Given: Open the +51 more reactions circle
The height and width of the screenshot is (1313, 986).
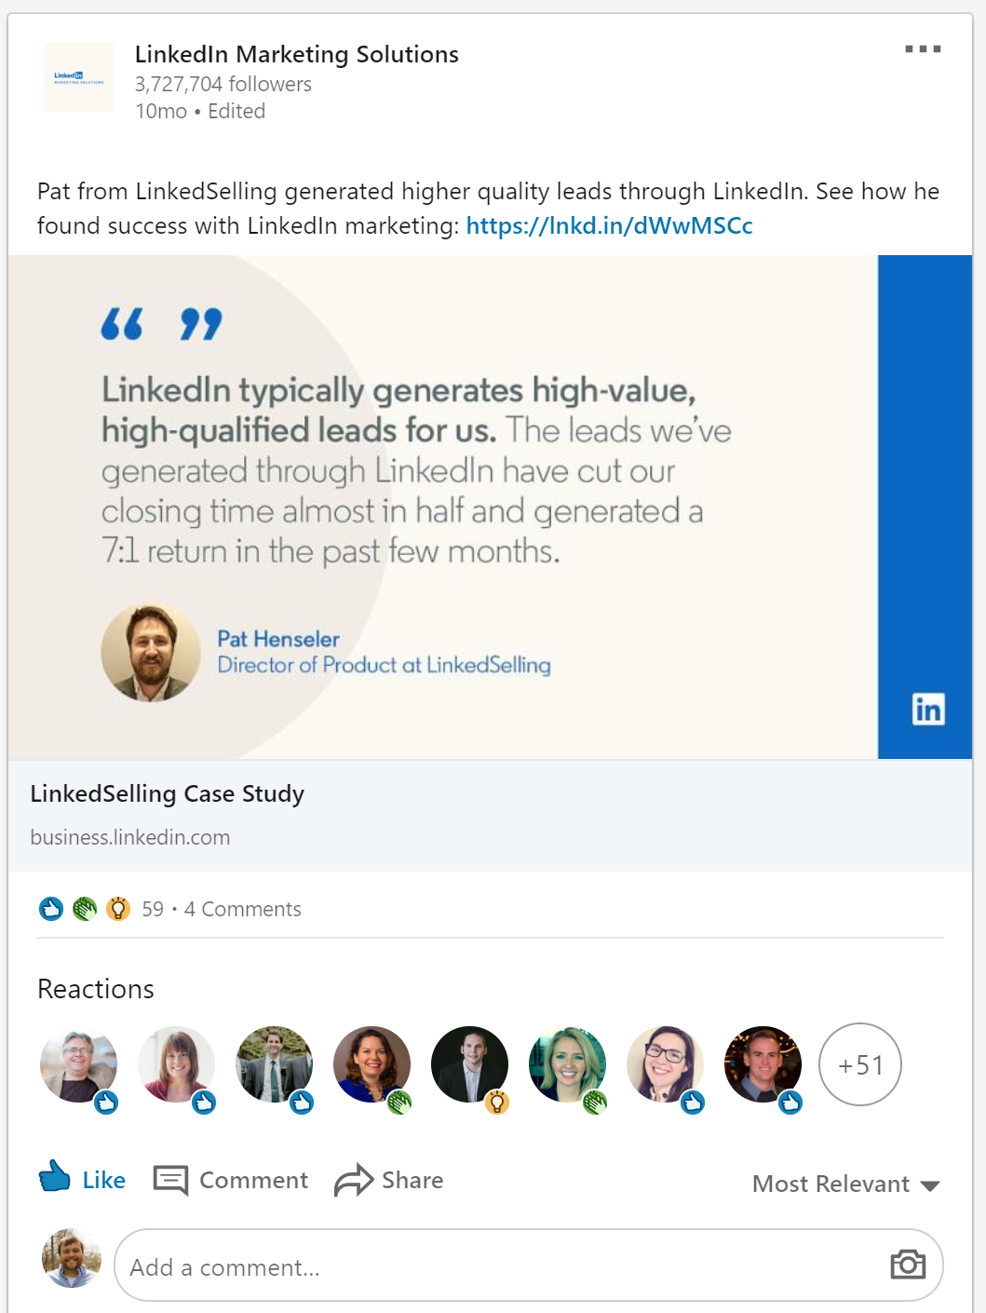Looking at the screenshot, I should 860,1064.
